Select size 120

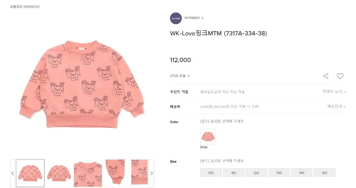pos(256,173)
